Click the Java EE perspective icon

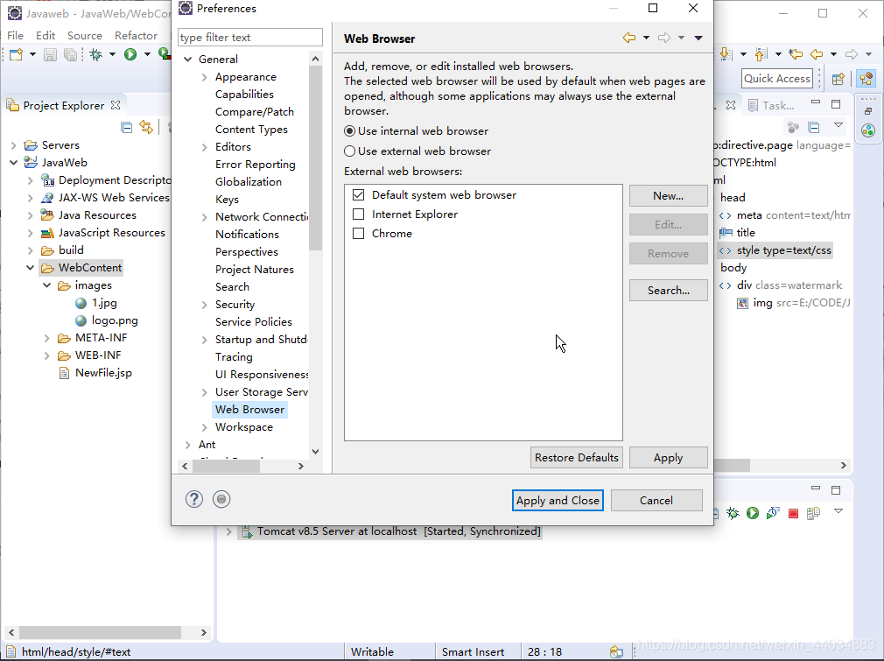click(866, 79)
